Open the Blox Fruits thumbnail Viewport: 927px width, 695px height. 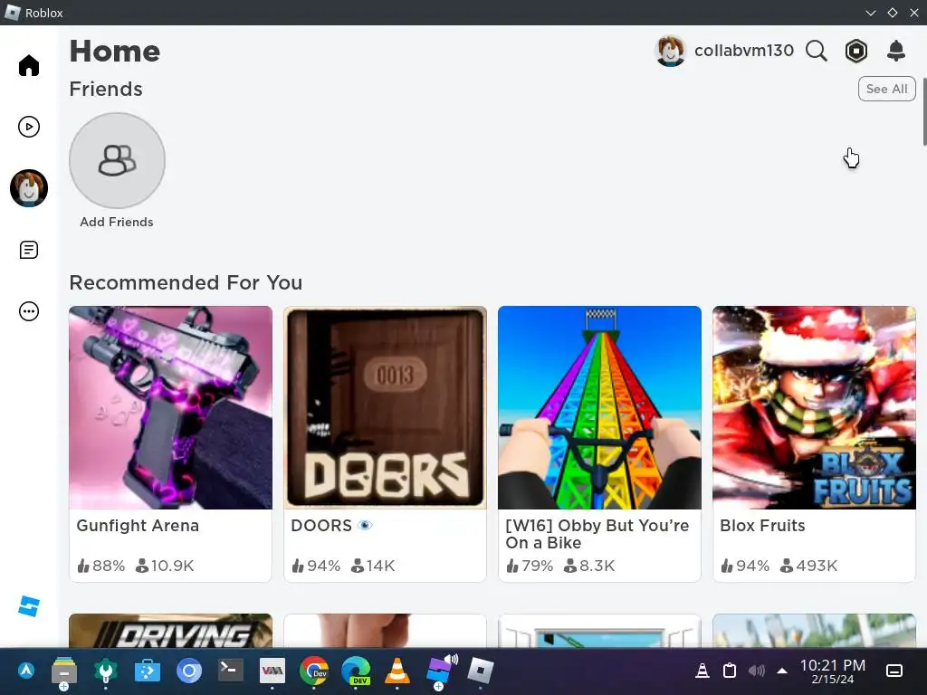pyautogui.click(x=814, y=408)
